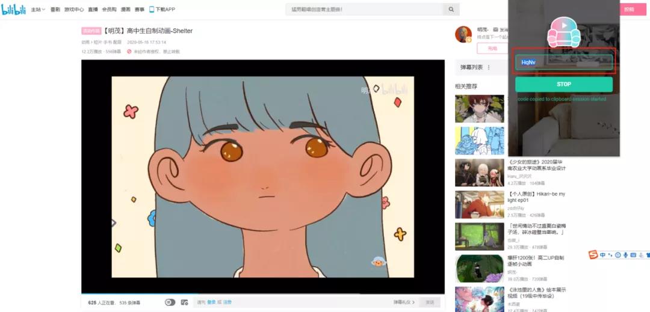
Task: Open 赛事 in the top navigation
Action: (x=139, y=9)
